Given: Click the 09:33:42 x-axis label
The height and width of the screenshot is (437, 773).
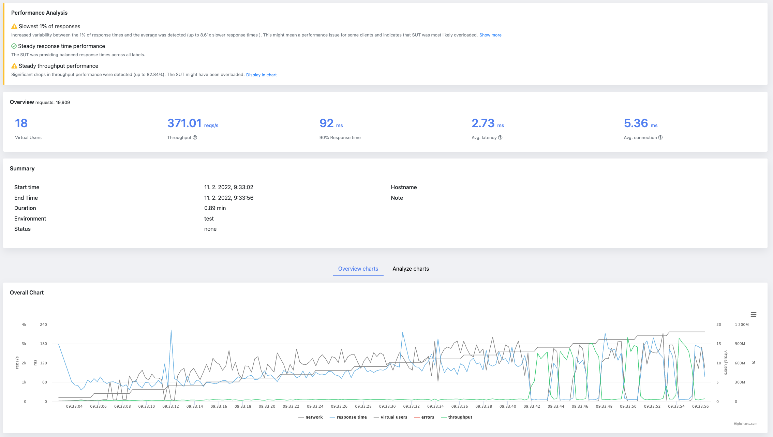Looking at the screenshot, I should (532, 406).
